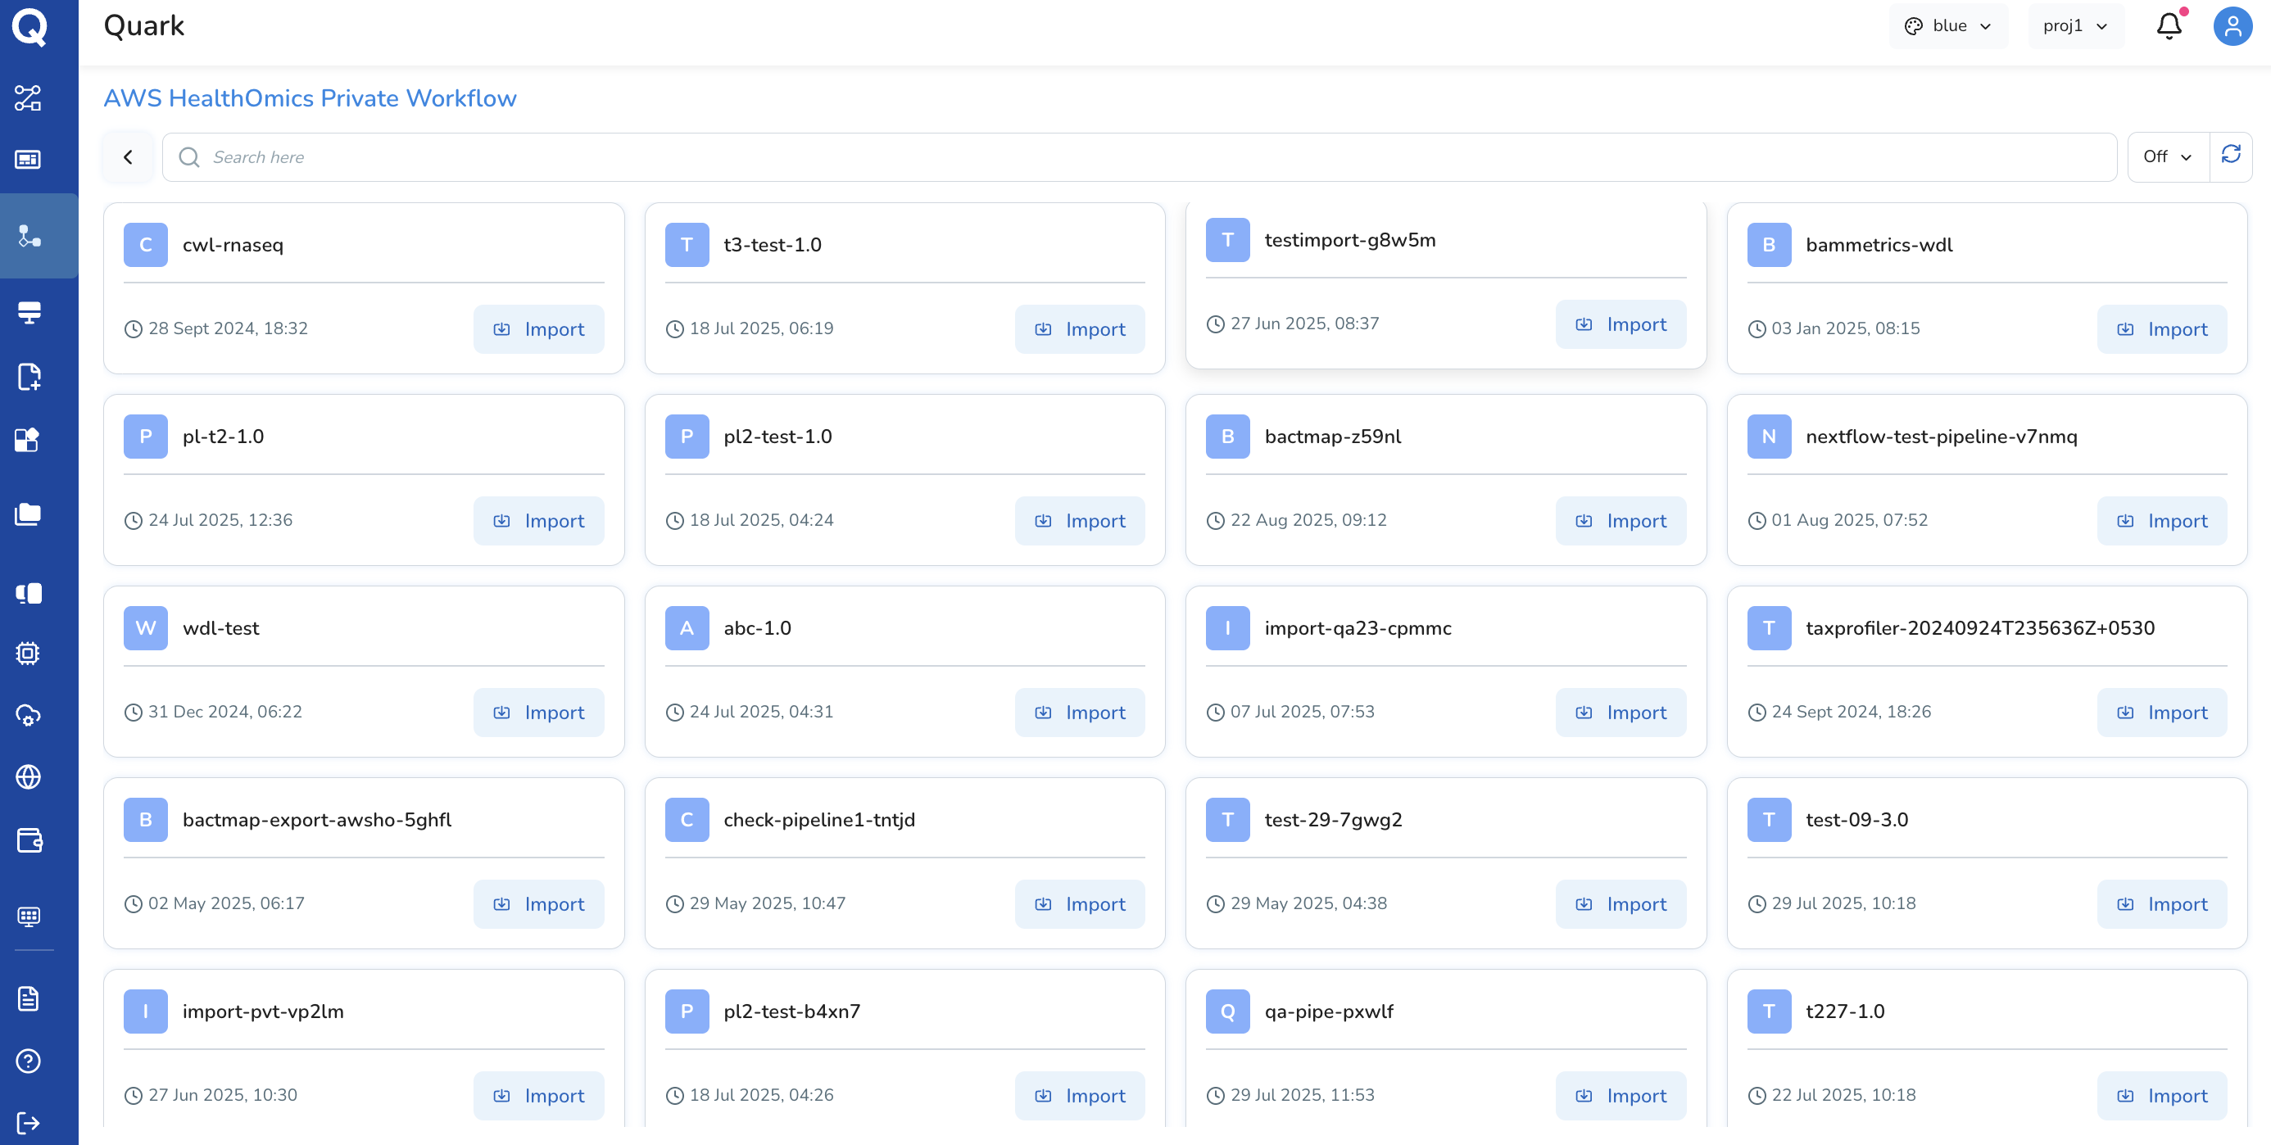Open the wallet sidebar icon
The width and height of the screenshot is (2271, 1145).
pos(29,840)
